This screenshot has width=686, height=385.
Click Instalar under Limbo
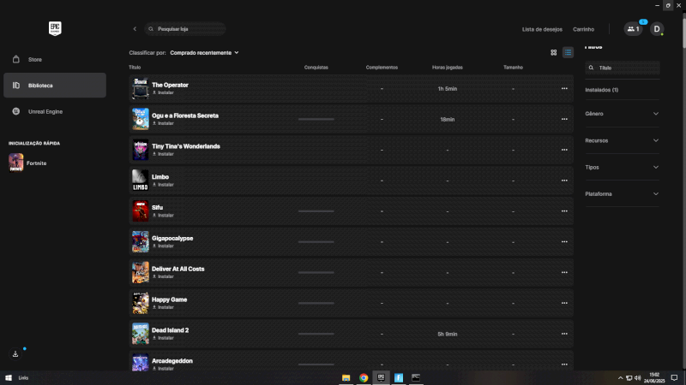(165, 185)
